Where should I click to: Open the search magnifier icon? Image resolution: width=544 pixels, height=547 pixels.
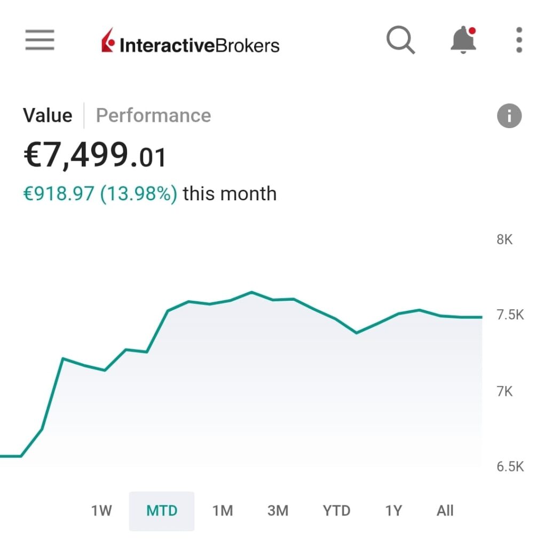pyautogui.click(x=400, y=40)
